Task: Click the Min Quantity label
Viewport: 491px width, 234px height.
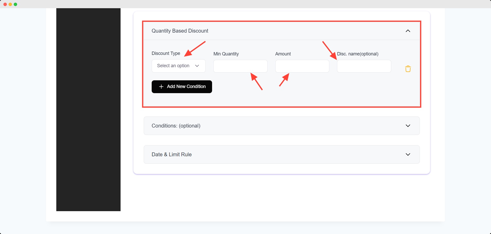Action: pyautogui.click(x=226, y=54)
